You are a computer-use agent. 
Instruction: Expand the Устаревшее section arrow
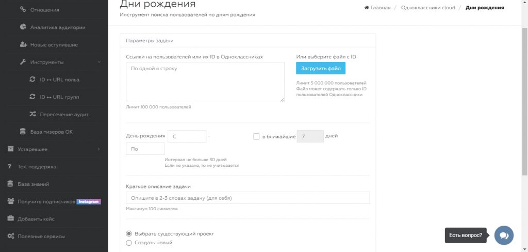click(x=98, y=149)
